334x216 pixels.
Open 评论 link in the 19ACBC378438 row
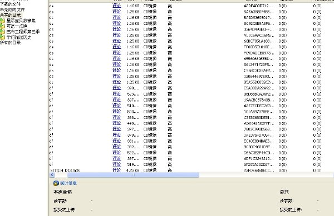coord(117,100)
